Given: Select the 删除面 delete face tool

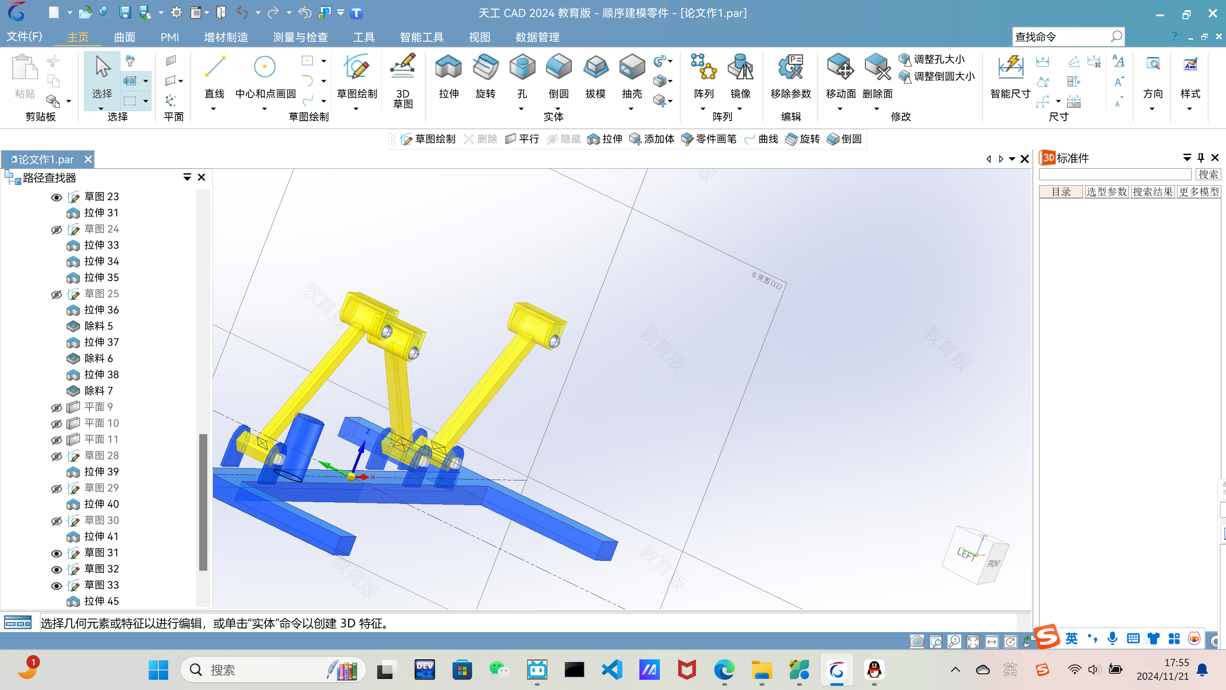Looking at the screenshot, I should (x=877, y=76).
